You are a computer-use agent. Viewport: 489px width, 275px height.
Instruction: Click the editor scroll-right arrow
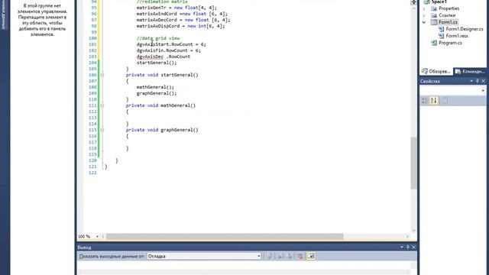click(407, 237)
